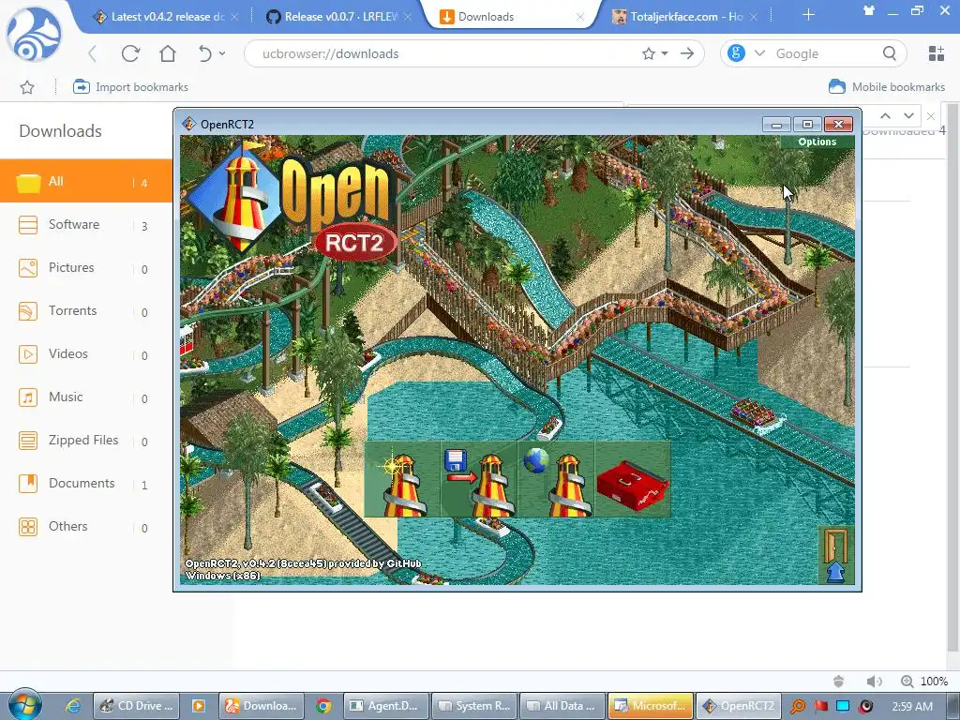This screenshot has height=720, width=960.
Task: Open the bookmark star dropdown arrow
Action: 665,53
